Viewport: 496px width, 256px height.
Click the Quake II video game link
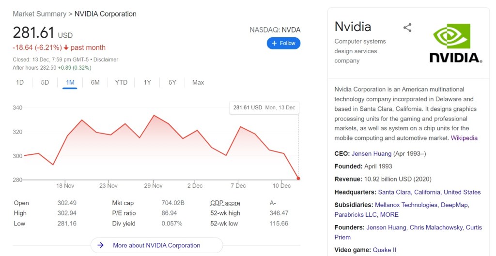click(384, 250)
